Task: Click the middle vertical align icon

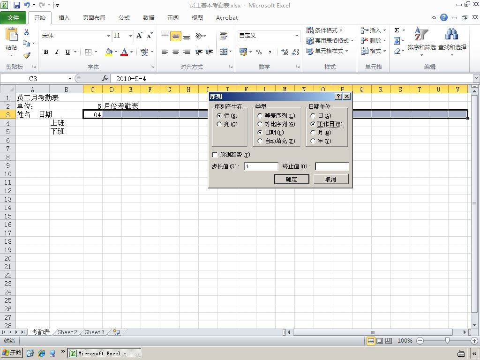Action: click(x=176, y=36)
